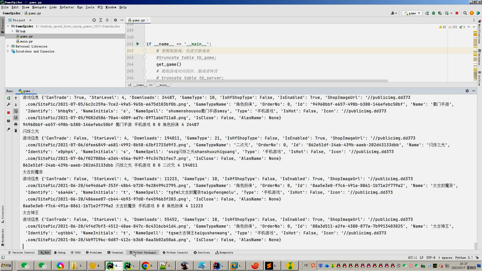Toggle Pin Tab in Run panel
This screenshot has width=482, height=271.
point(9,129)
